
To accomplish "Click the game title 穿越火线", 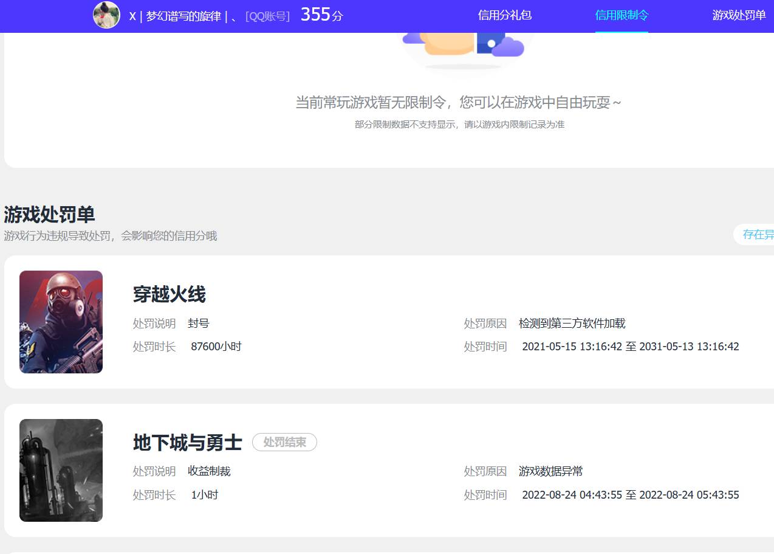I will 170,295.
